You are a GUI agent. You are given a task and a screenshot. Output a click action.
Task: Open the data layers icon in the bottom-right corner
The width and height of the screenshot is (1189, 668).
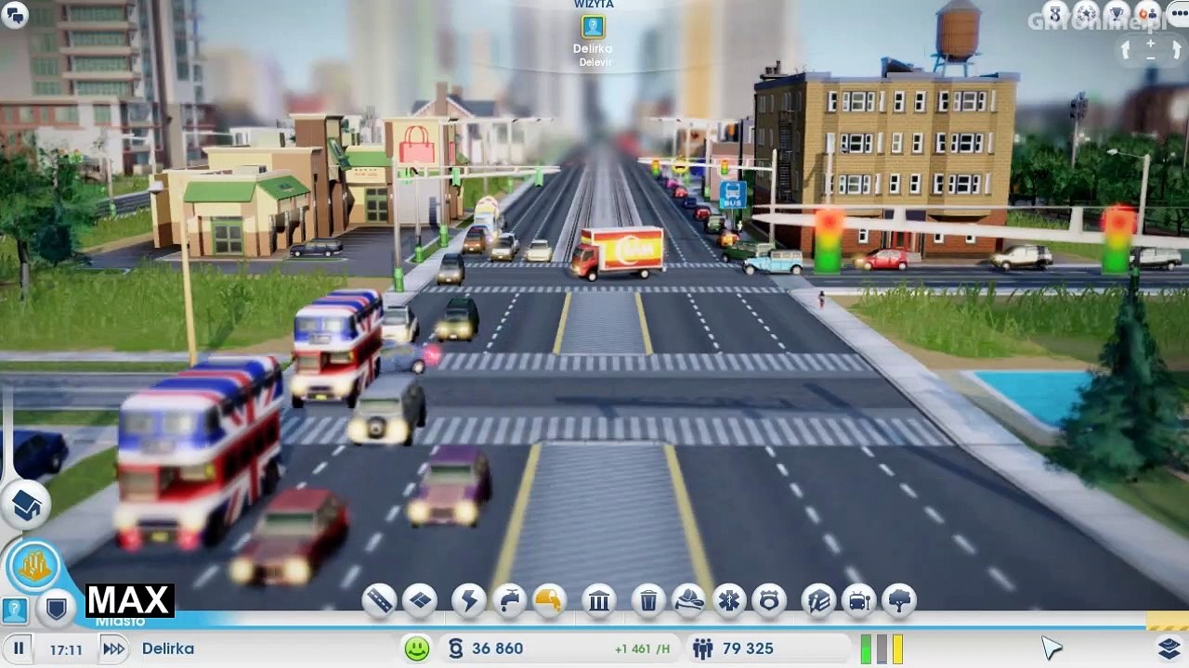1169,648
